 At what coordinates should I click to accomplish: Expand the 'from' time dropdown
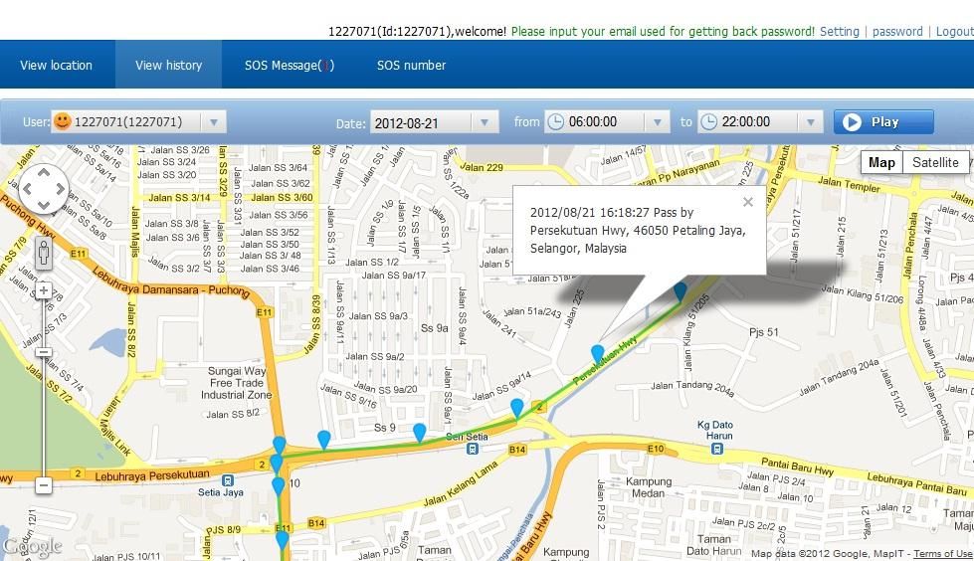[657, 122]
